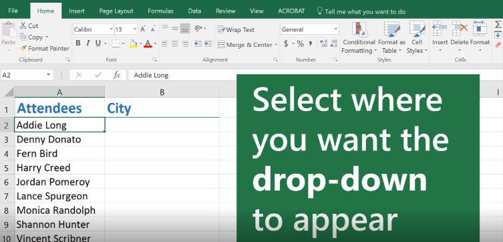503x242 pixels.
Task: Click the Bottom Align icon
Action: (185, 29)
